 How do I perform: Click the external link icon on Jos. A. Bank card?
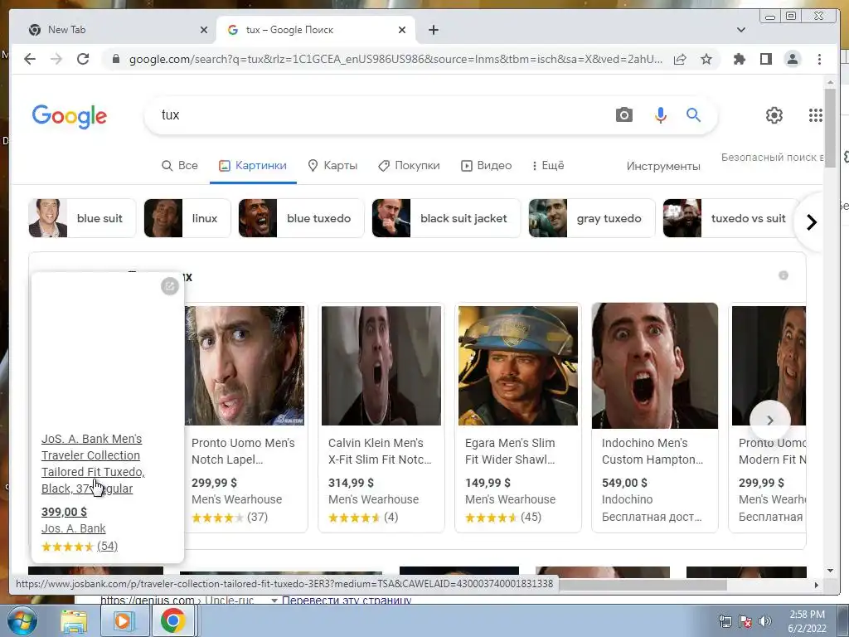(169, 286)
